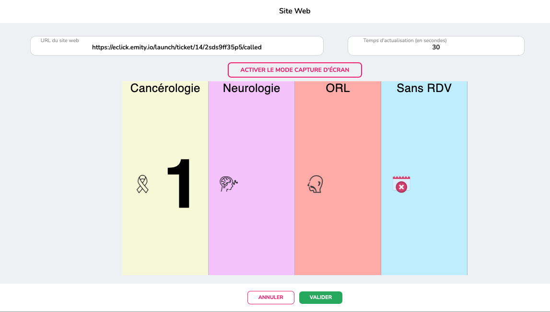The image size is (550, 312).
Task: Click the large ticket number 1
Action: pos(179,184)
